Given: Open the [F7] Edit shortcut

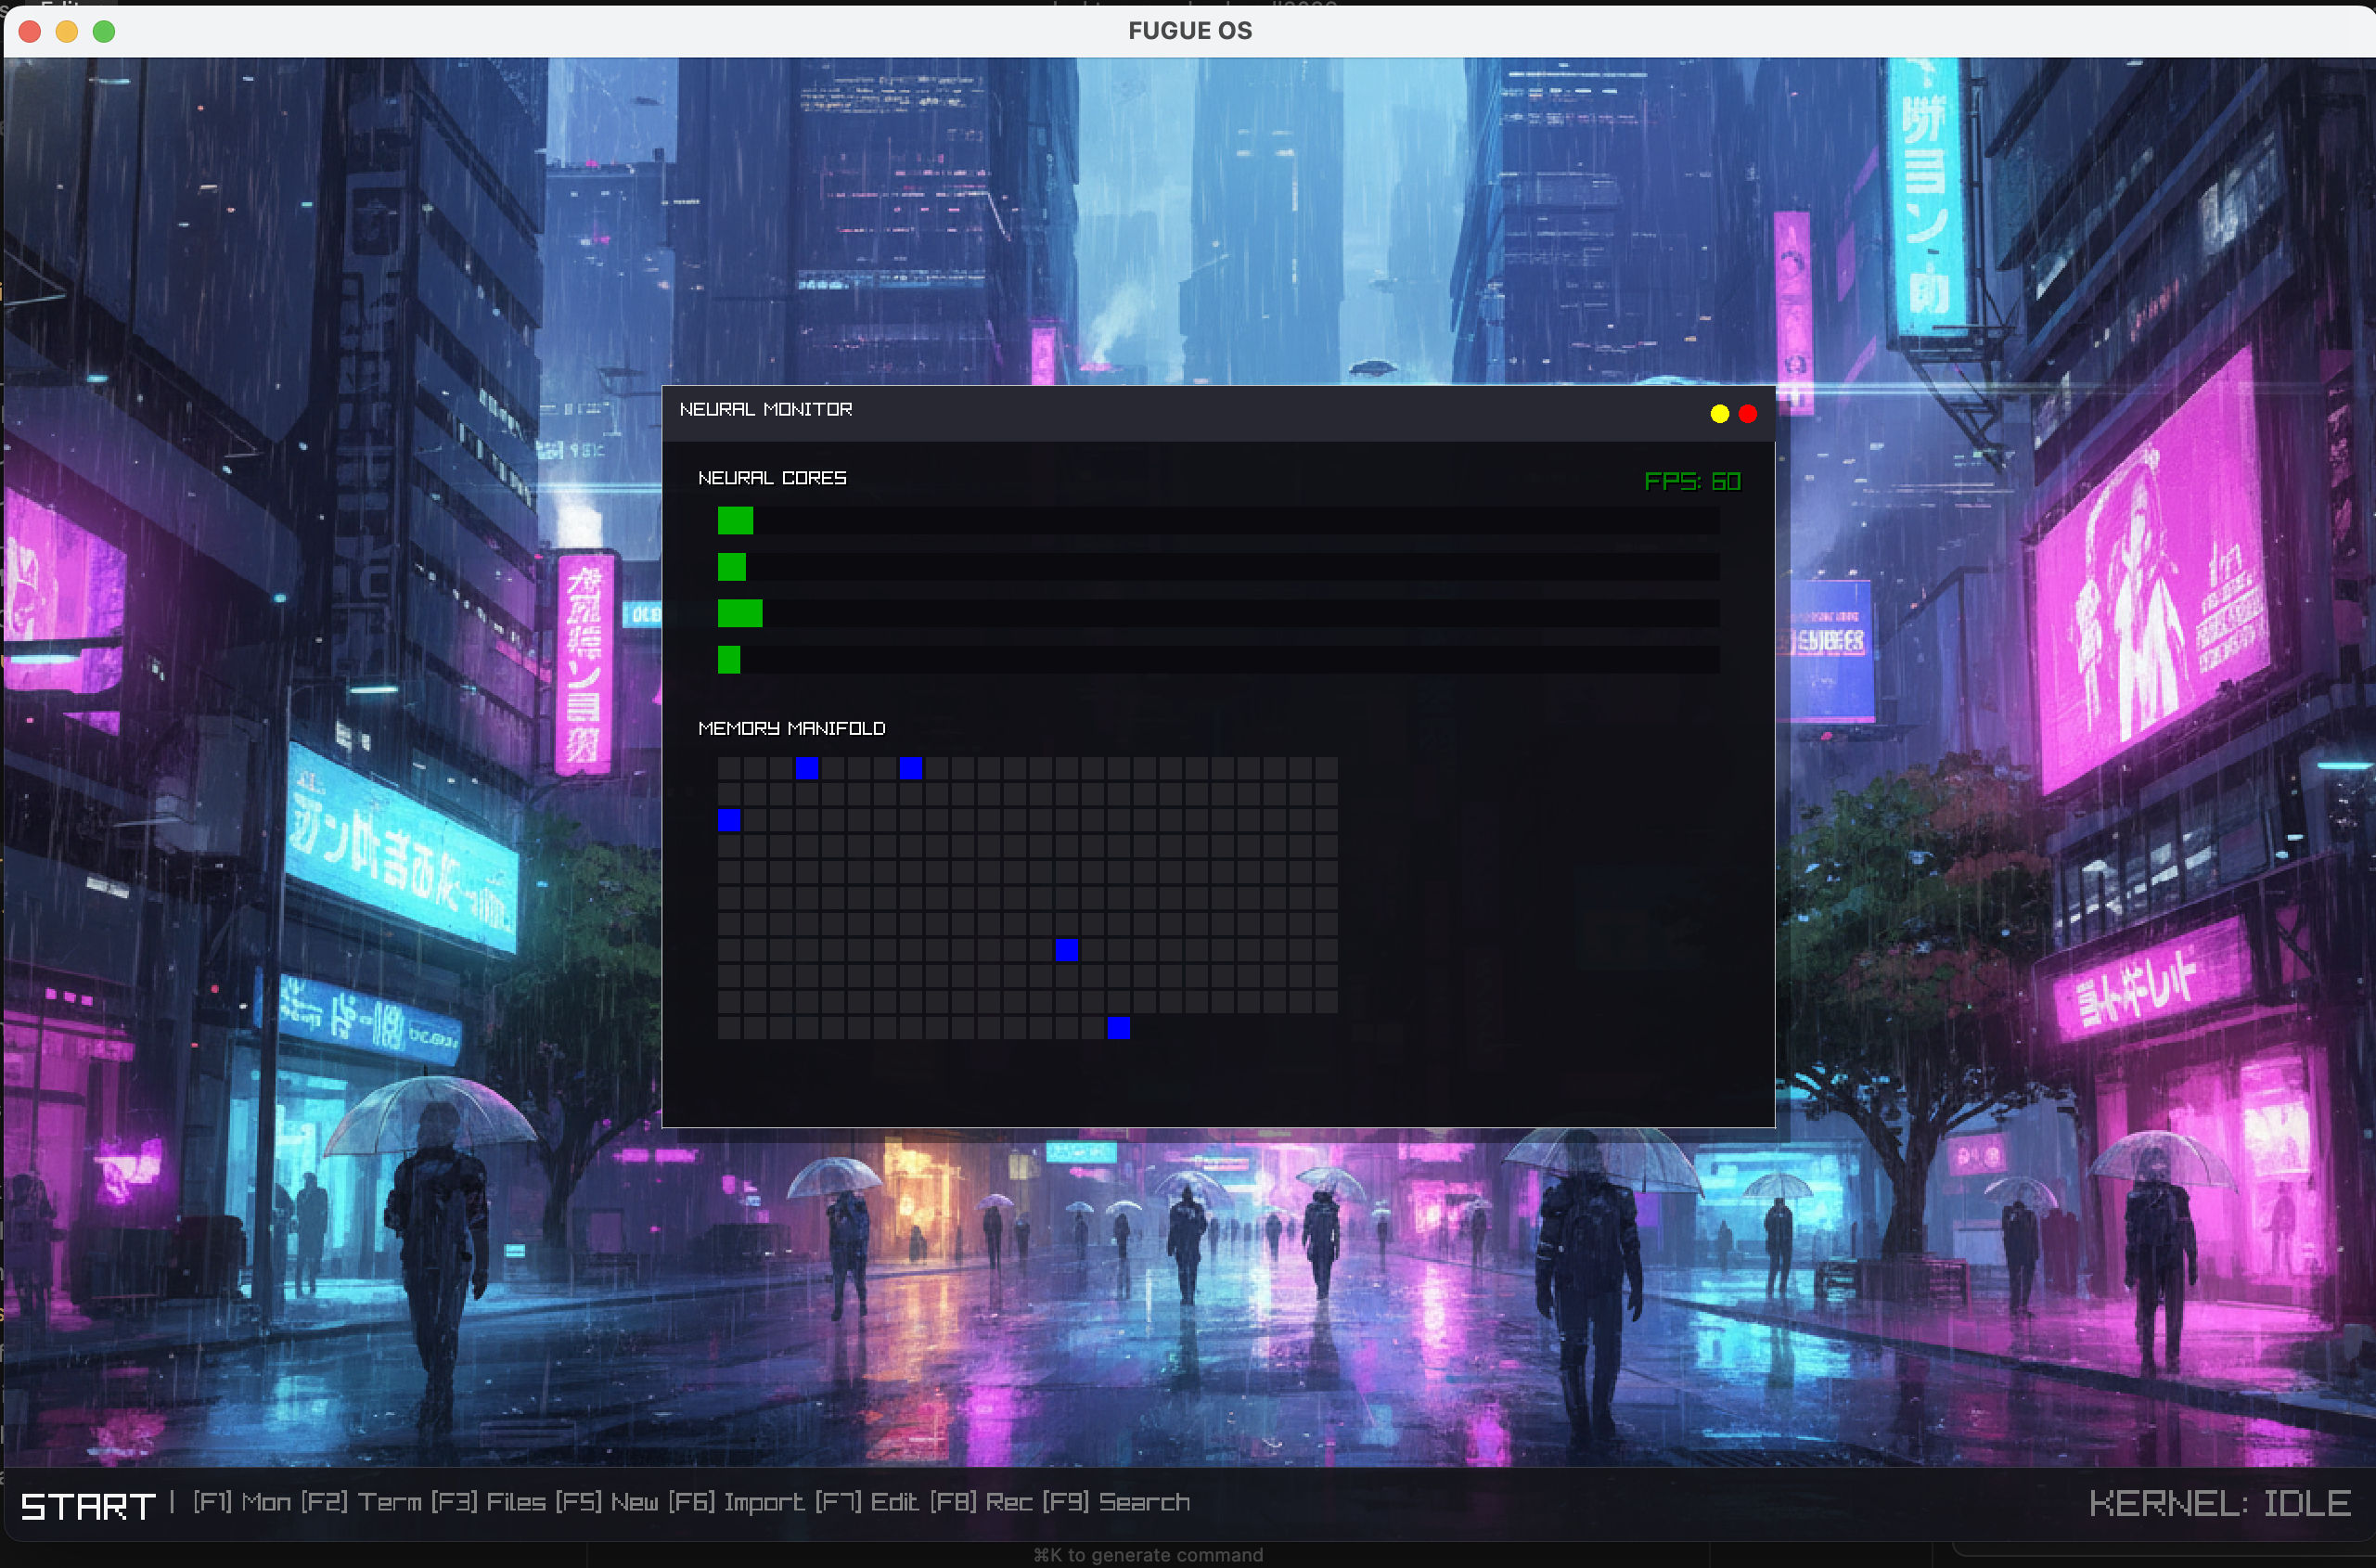Looking at the screenshot, I should pyautogui.click(x=867, y=1502).
